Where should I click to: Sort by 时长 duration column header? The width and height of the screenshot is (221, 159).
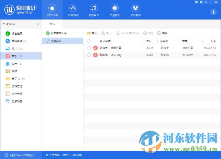[148, 41]
